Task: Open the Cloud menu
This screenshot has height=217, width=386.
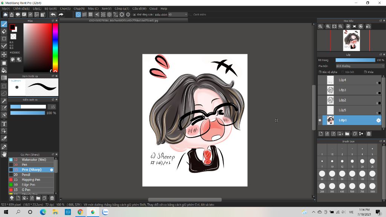Action: click(153, 9)
